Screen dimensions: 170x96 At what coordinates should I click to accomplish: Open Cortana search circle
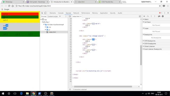(9, 94)
